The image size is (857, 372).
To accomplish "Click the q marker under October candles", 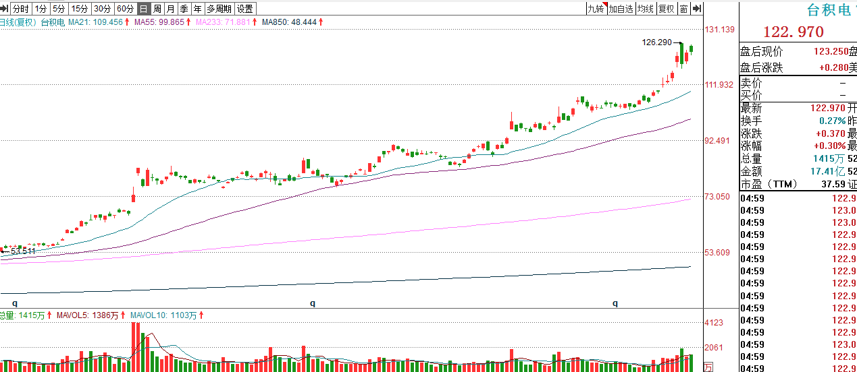I will pyautogui.click(x=313, y=303).
